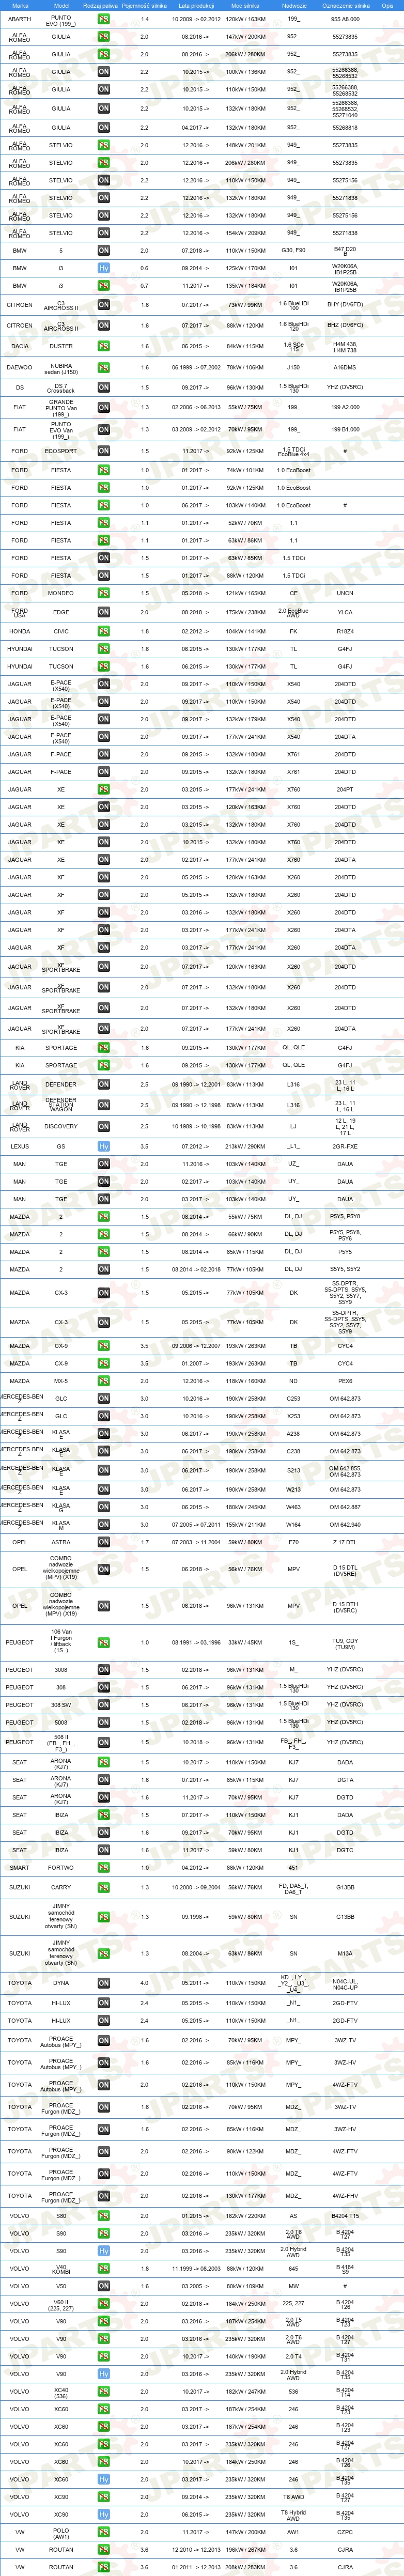
Task: Click the DACIA brand cell
Action: 20,346
